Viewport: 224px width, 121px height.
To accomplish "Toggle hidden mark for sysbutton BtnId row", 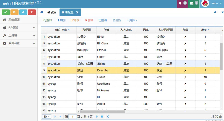I will tap(185, 37).
